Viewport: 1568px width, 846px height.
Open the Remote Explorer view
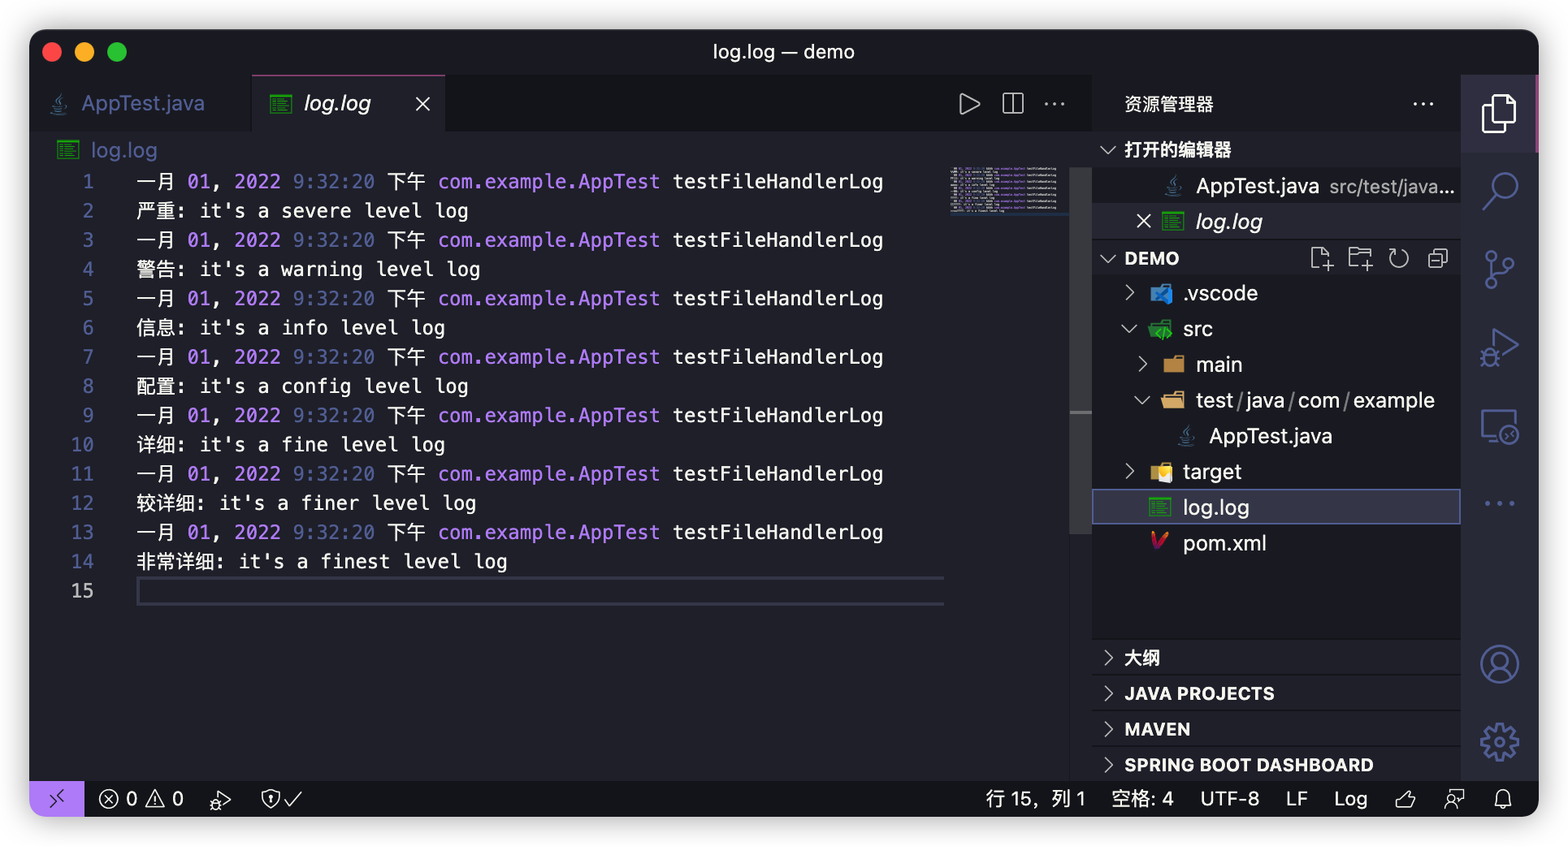click(x=1499, y=426)
